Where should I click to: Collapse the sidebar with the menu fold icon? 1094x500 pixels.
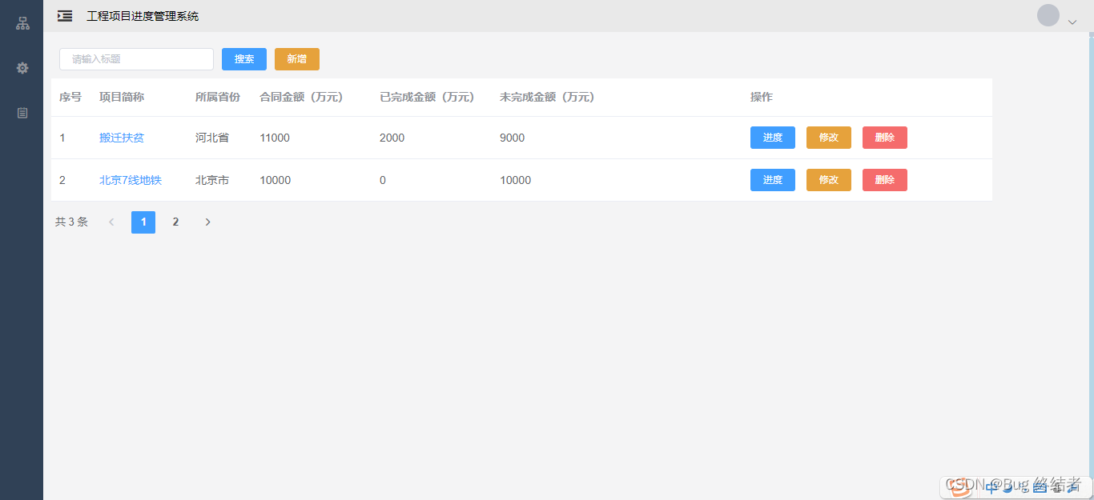[x=65, y=16]
